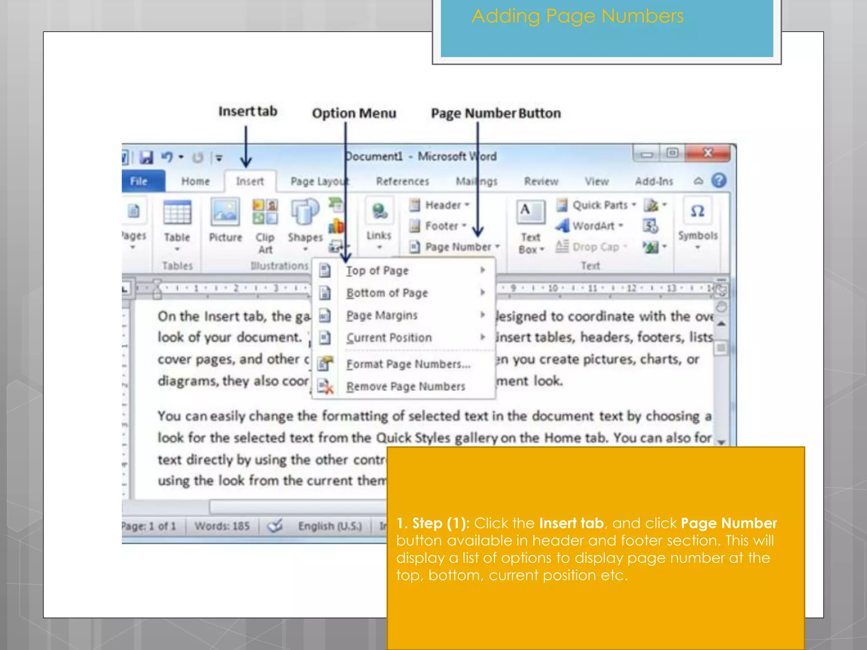The width and height of the screenshot is (867, 650).
Task: Click the vertical scrollbar down arrow
Action: pos(721,442)
